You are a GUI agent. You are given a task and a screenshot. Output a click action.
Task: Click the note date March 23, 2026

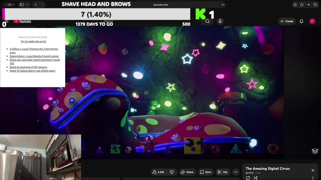pyautogui.click(x=33, y=37)
